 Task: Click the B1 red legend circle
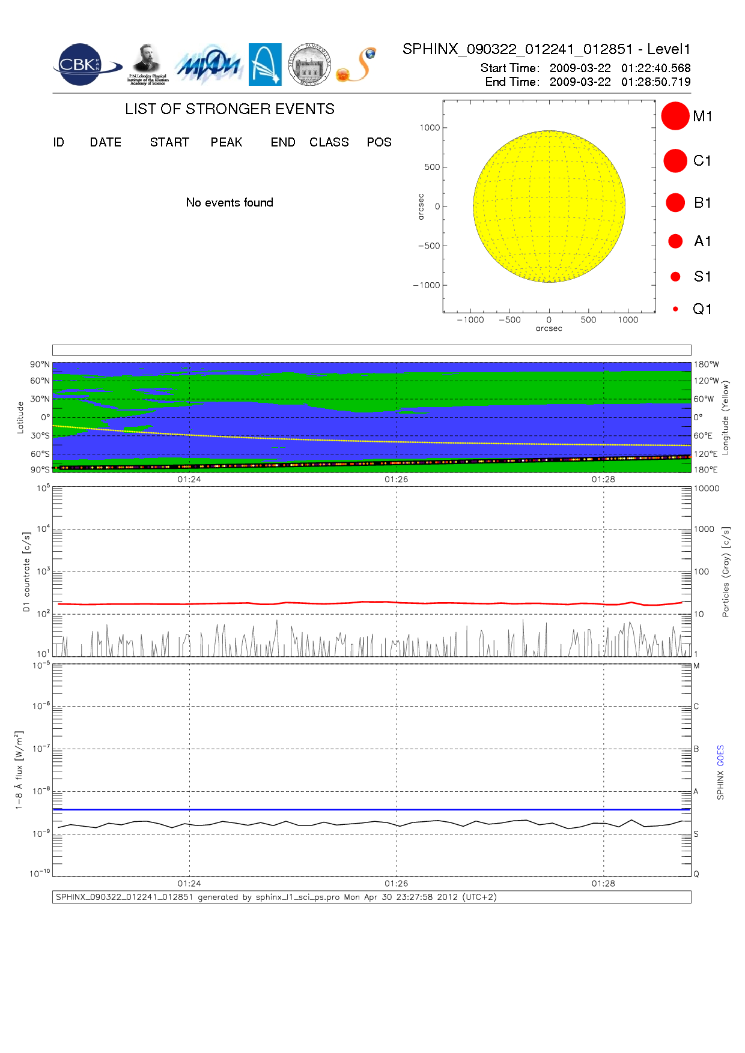675,203
